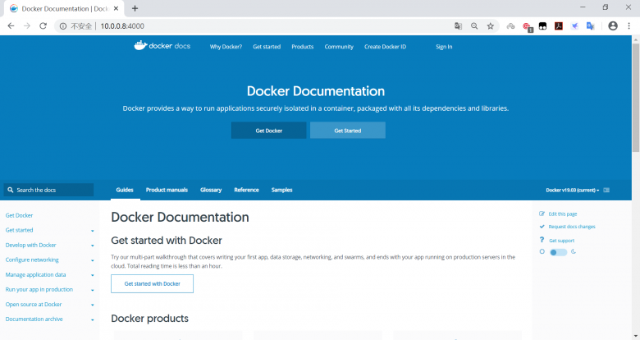
Task: Bookmark this page with the star icon
Action: [490, 26]
